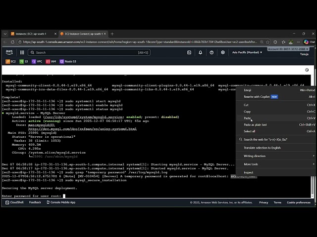Close the EC2 Instance Connect tab
Screen dimensions: 317x237
coord(105,34)
